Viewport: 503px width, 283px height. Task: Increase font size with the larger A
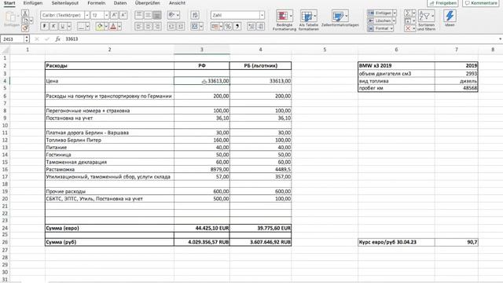coord(115,15)
